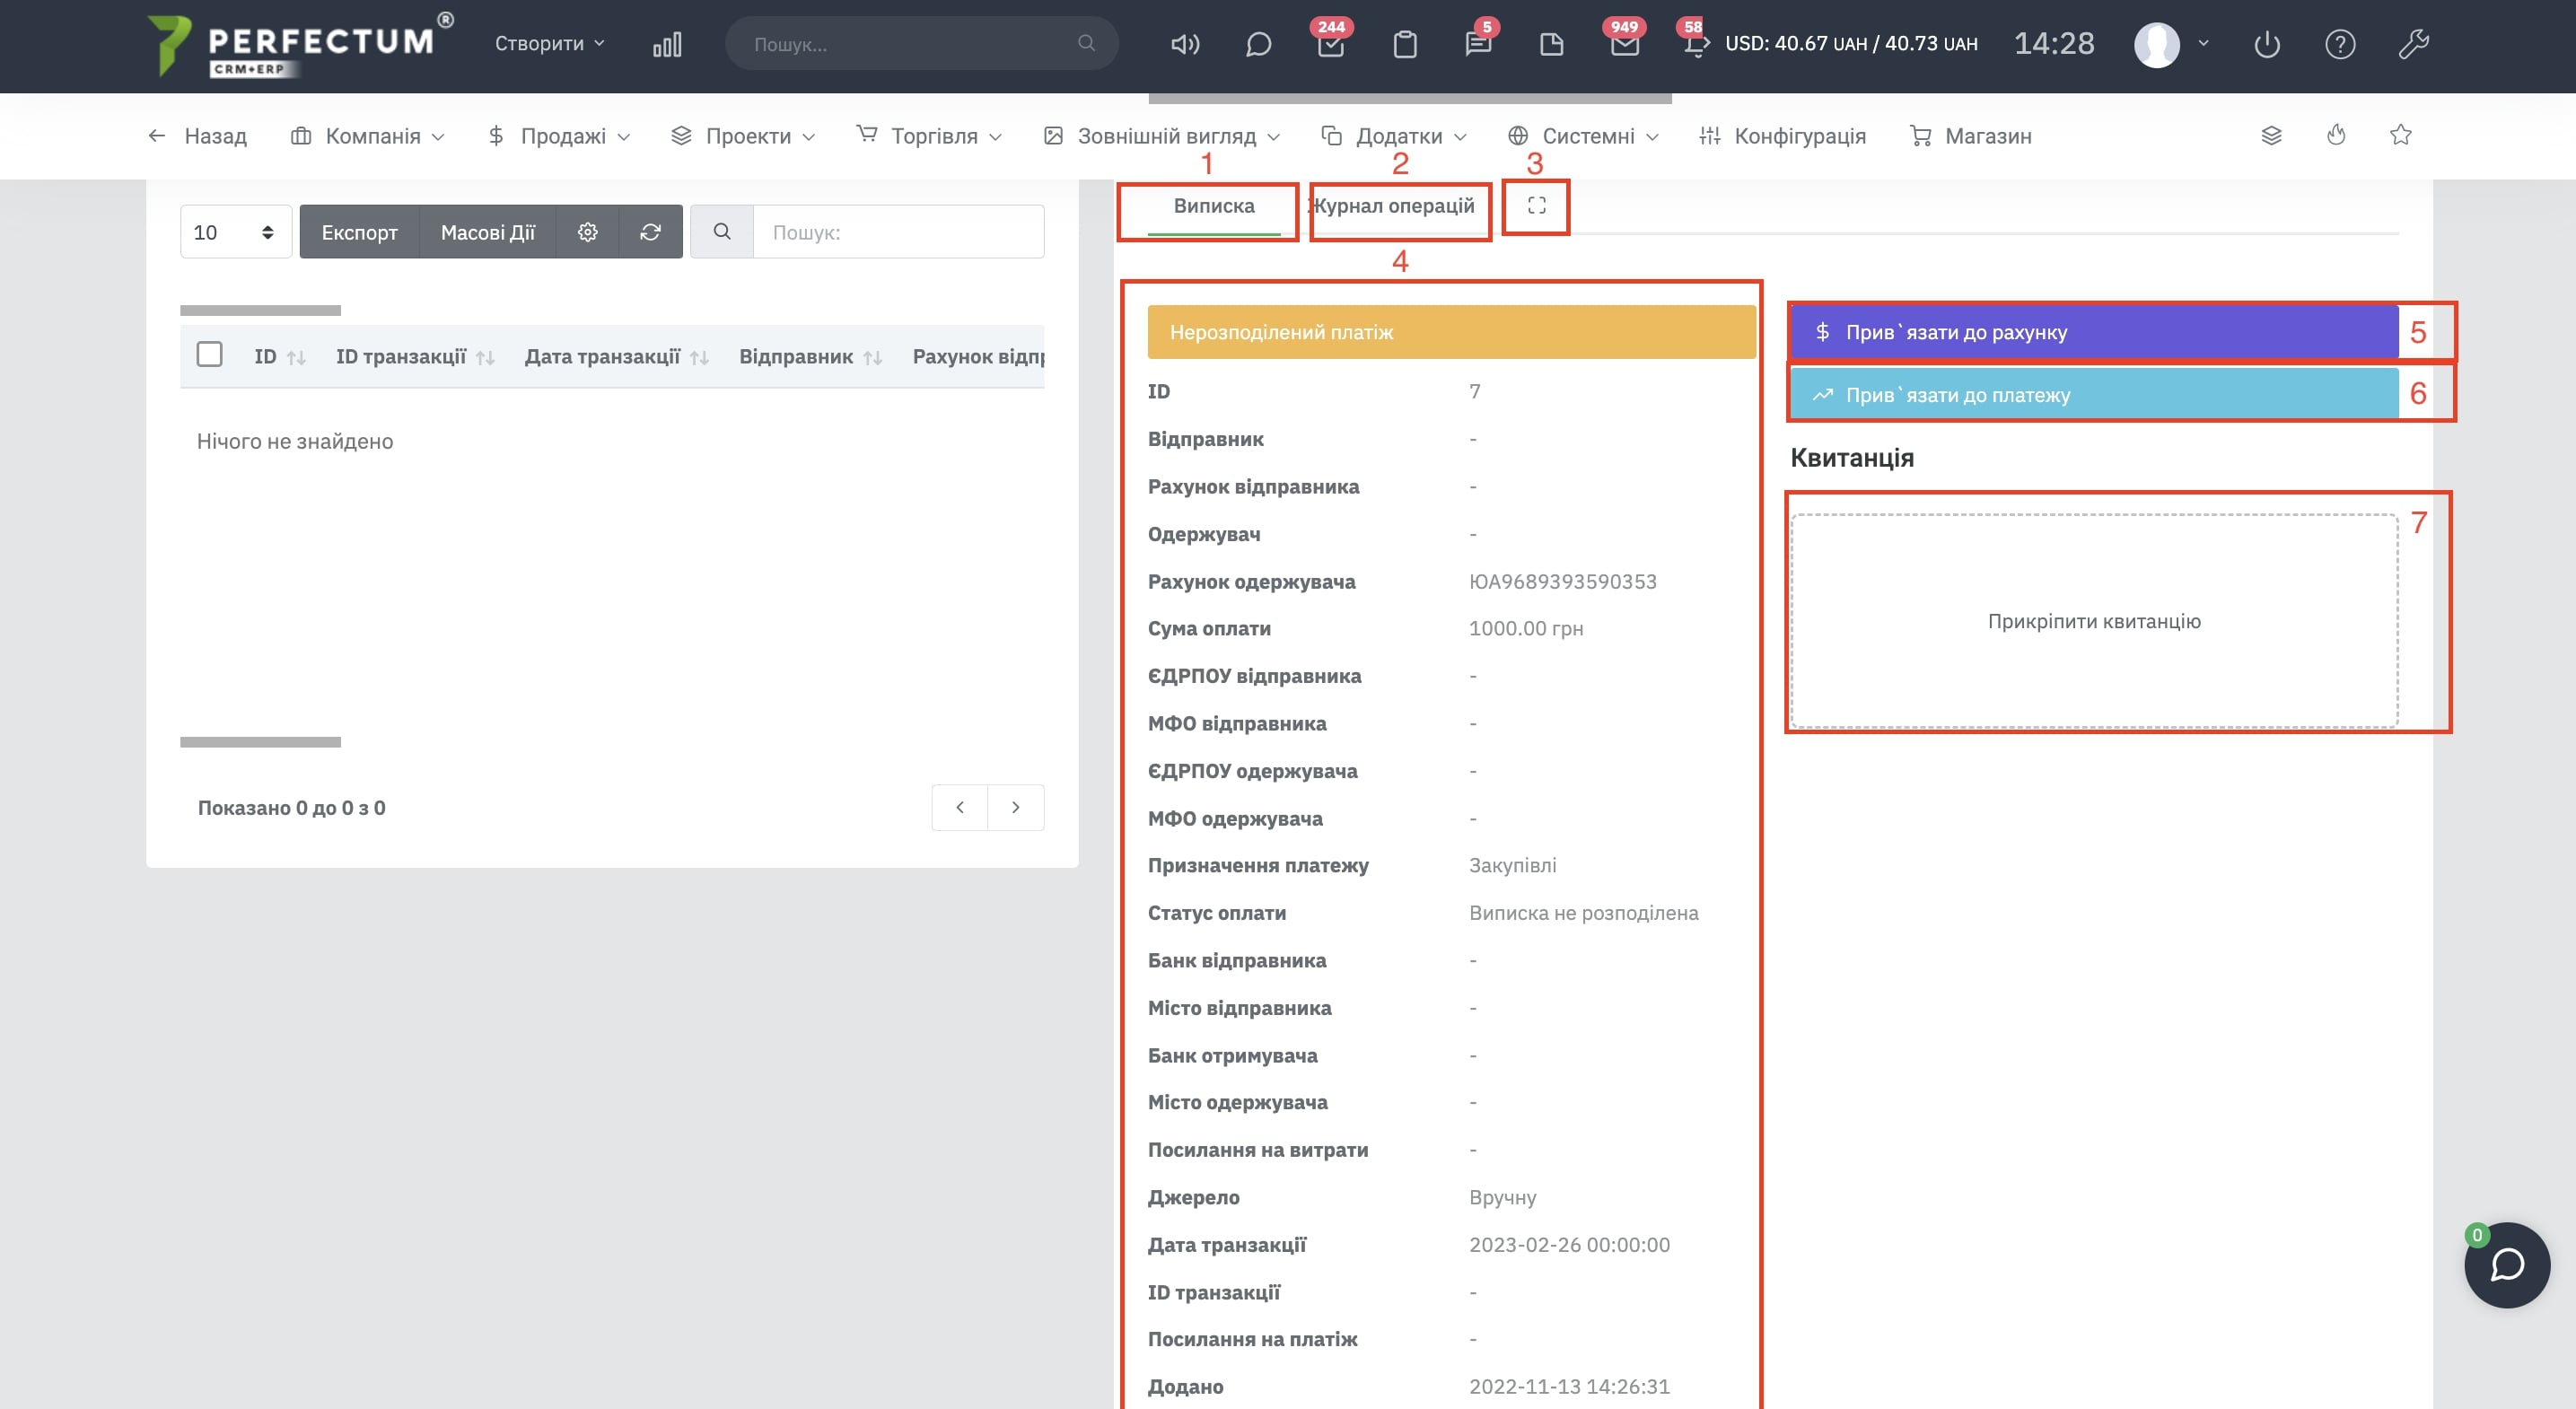Click Прив'язати до рахунку button
2576x1409 pixels.
pyautogui.click(x=2093, y=332)
